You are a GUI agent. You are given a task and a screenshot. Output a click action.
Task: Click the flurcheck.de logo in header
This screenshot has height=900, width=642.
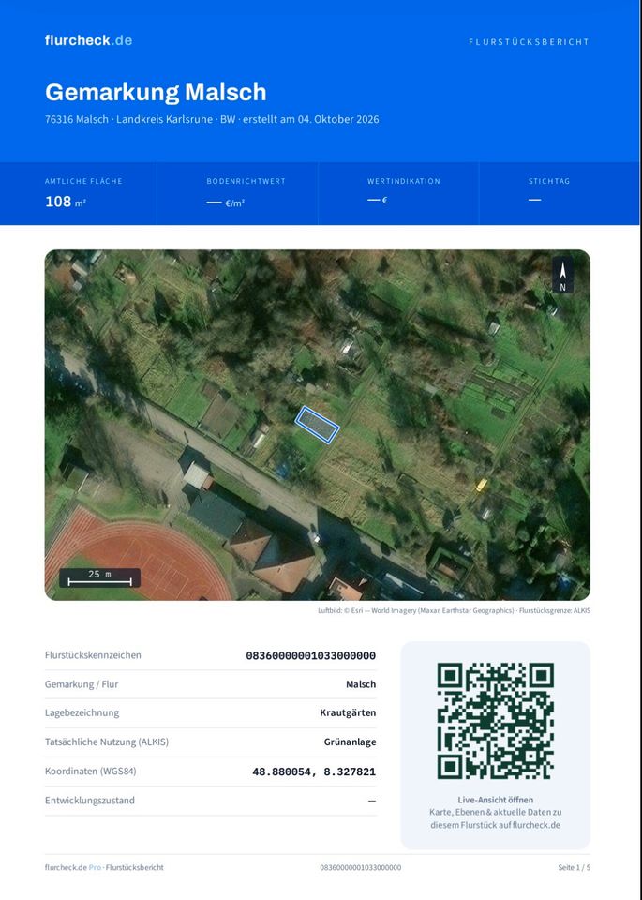click(x=88, y=40)
